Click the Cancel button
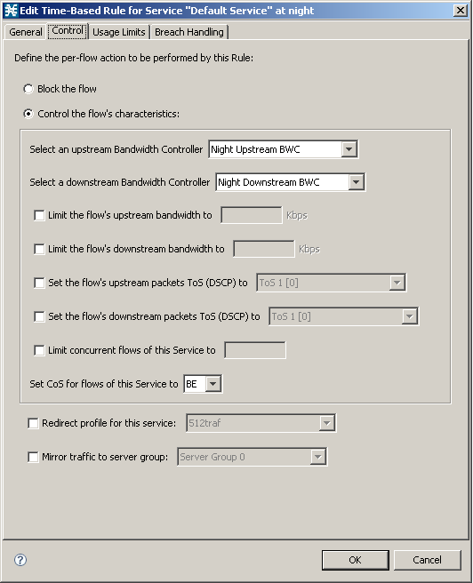The image size is (473, 583). click(428, 560)
